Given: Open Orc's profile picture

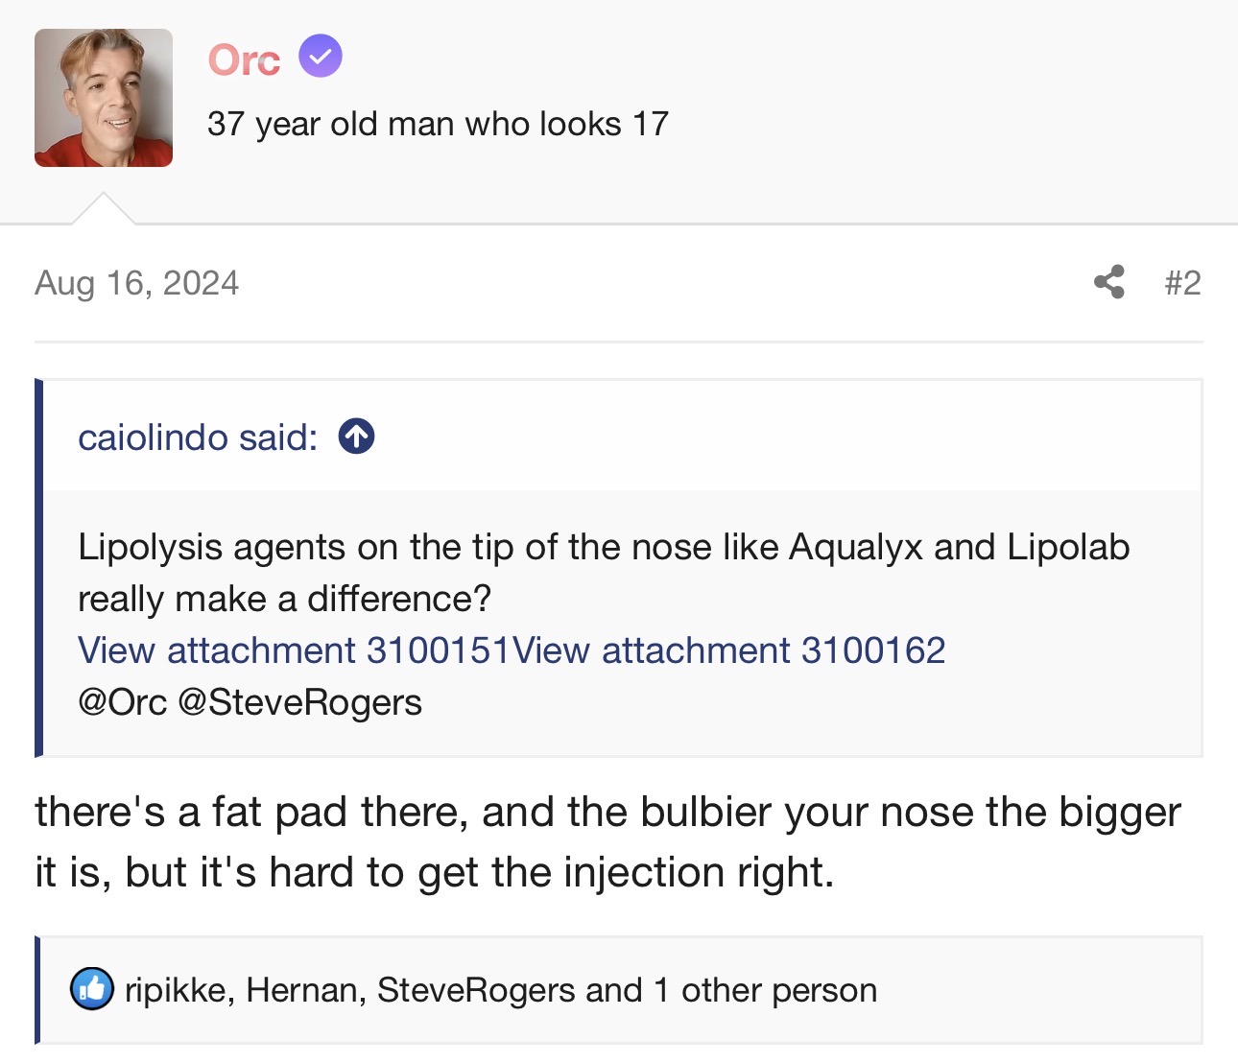Looking at the screenshot, I should pos(104,98).
